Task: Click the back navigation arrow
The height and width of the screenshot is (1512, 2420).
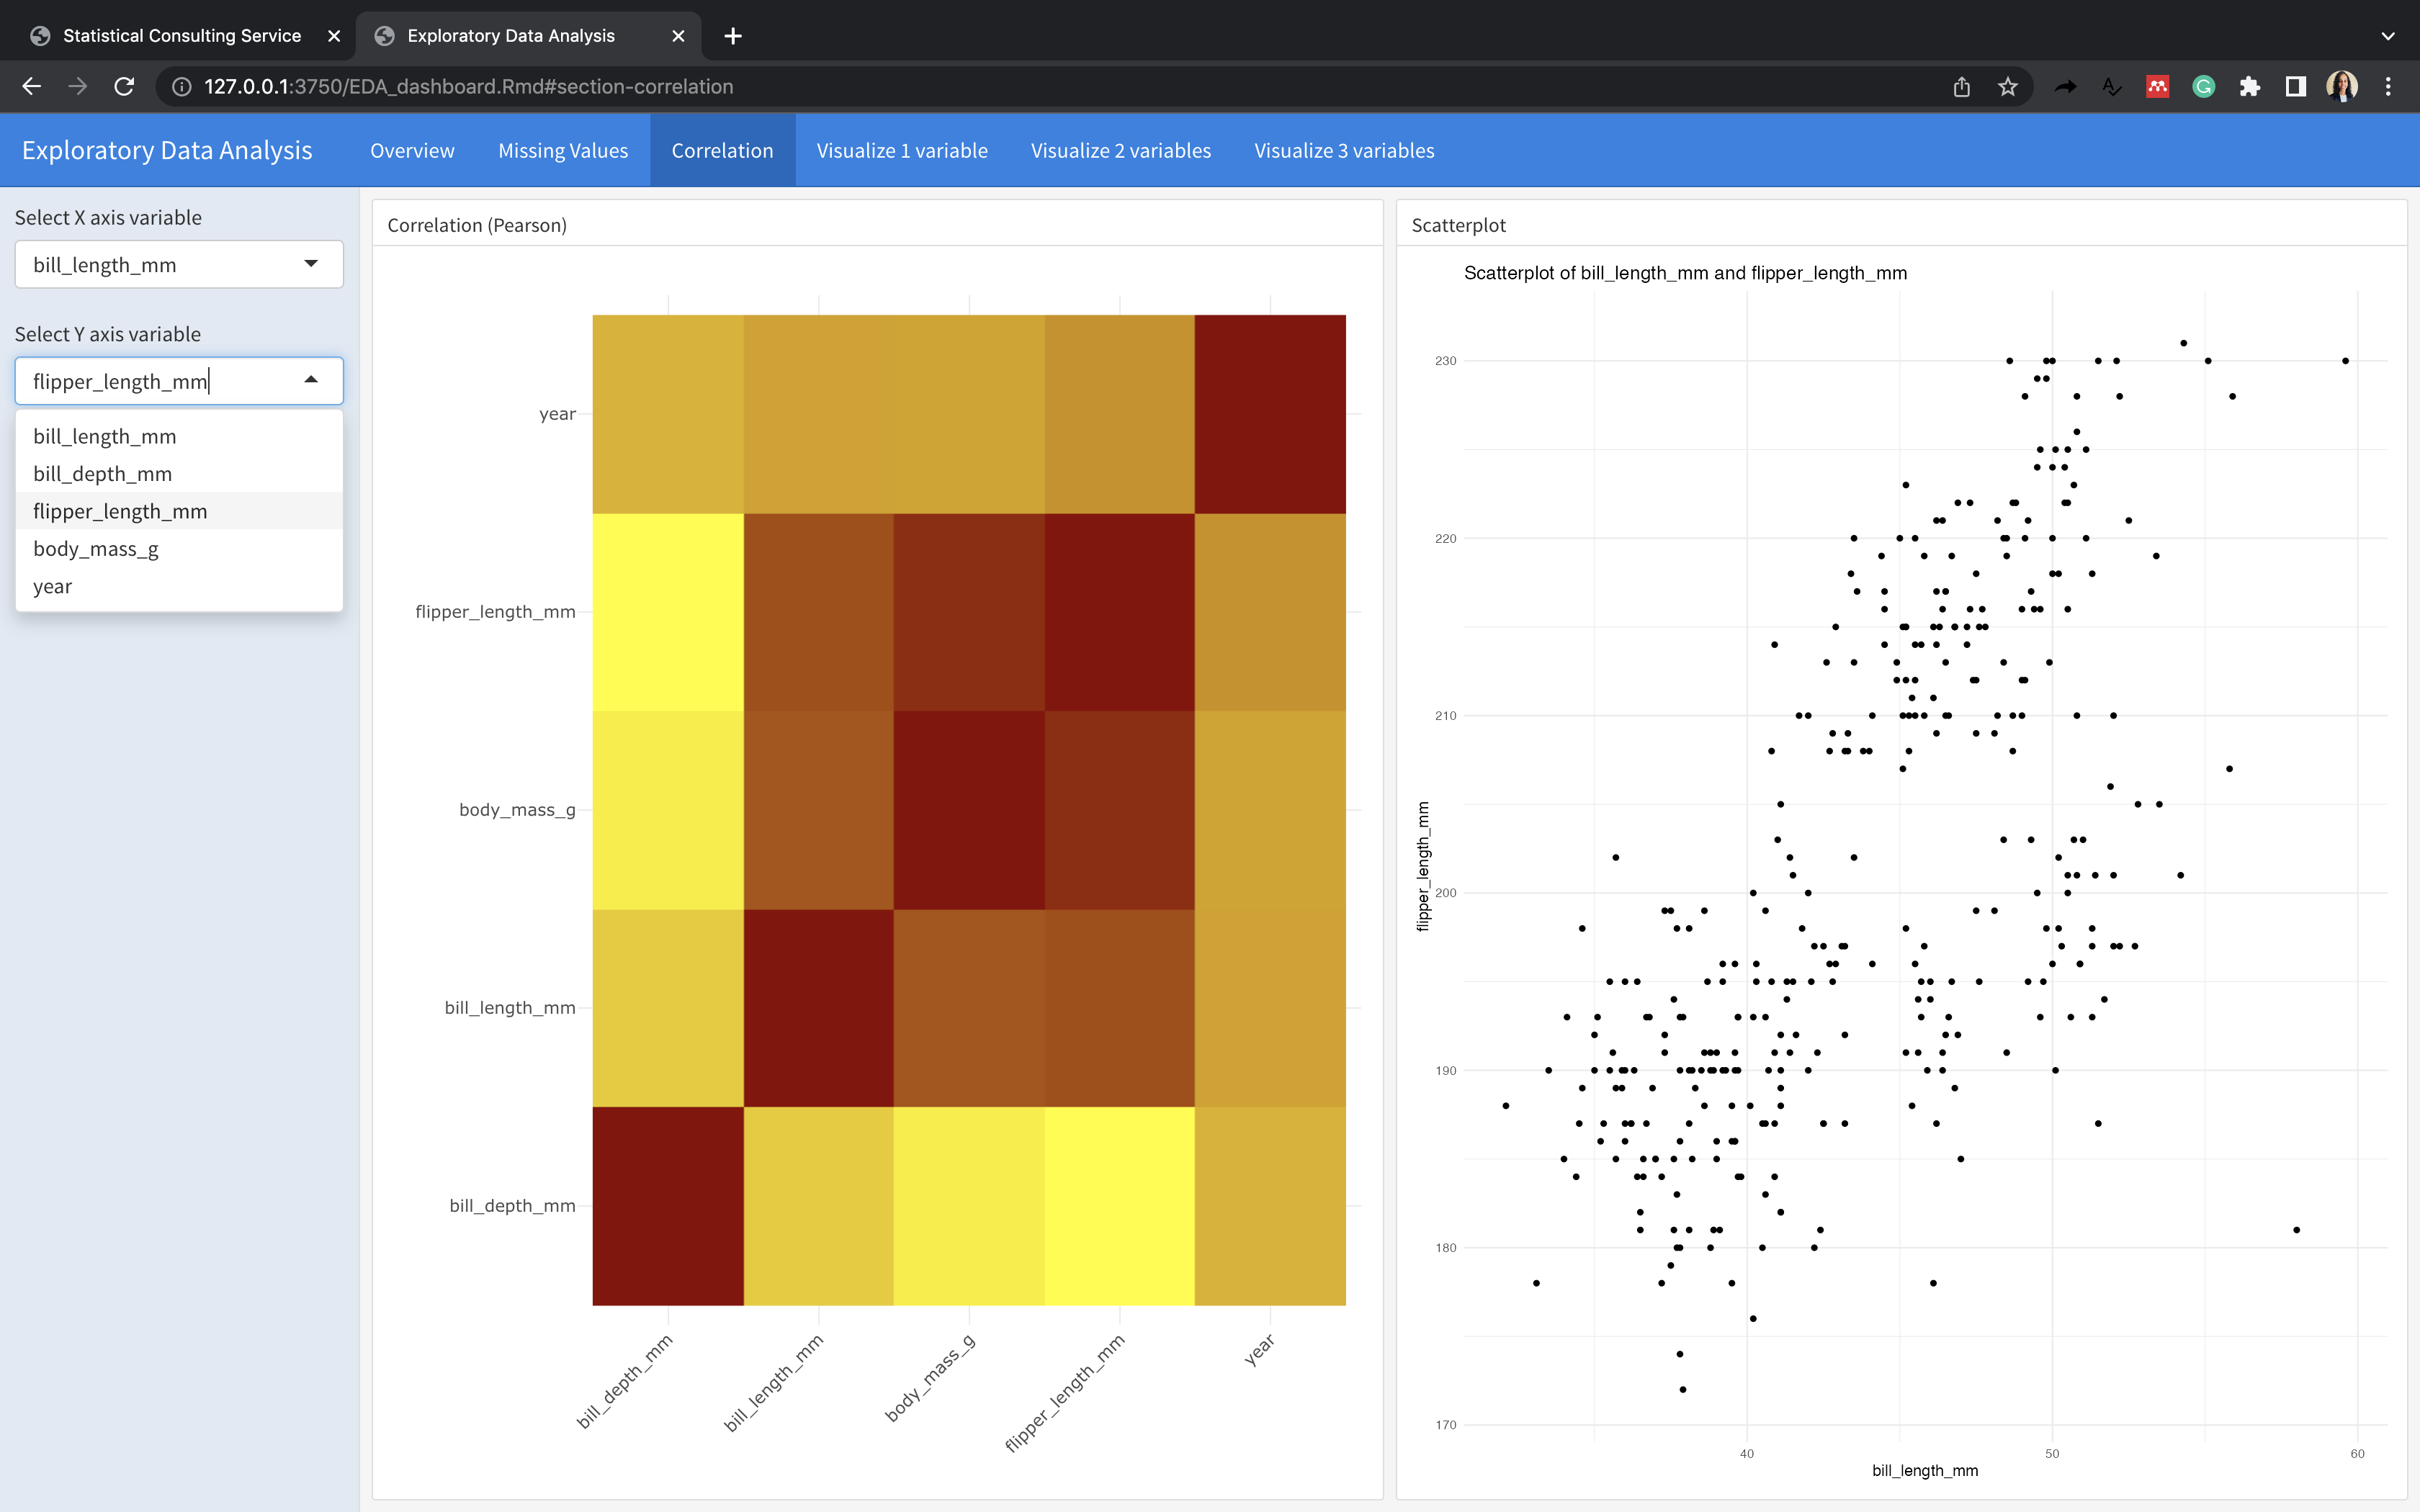Action: [31, 87]
